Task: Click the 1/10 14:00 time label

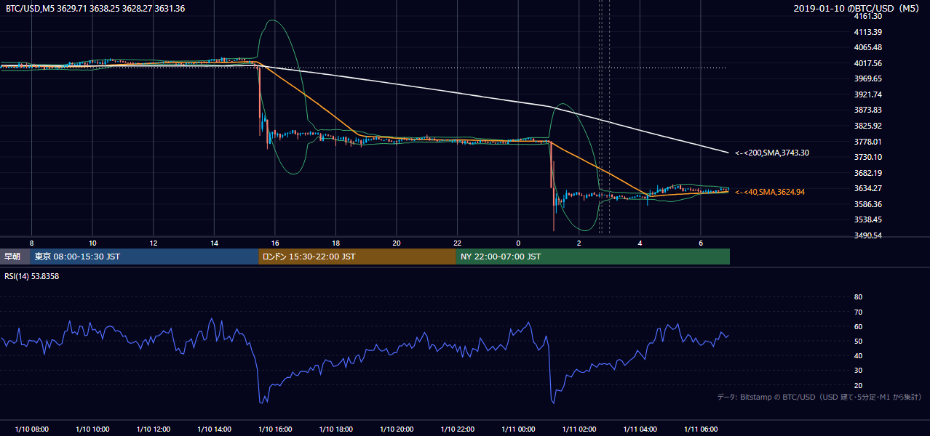Action: 214,429
